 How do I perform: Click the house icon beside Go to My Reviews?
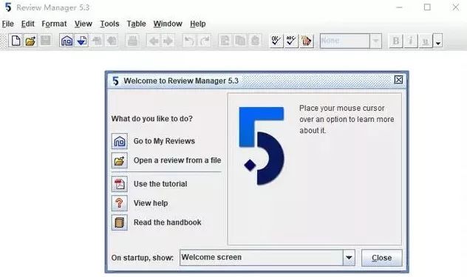[120, 141]
